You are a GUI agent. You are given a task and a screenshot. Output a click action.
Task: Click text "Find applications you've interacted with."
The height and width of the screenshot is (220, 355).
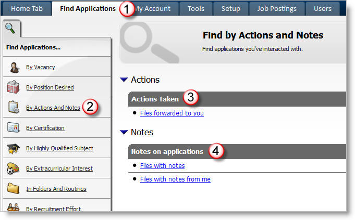[x=252, y=49]
